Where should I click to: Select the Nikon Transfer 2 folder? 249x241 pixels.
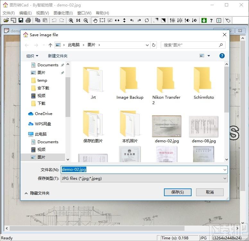(167, 86)
